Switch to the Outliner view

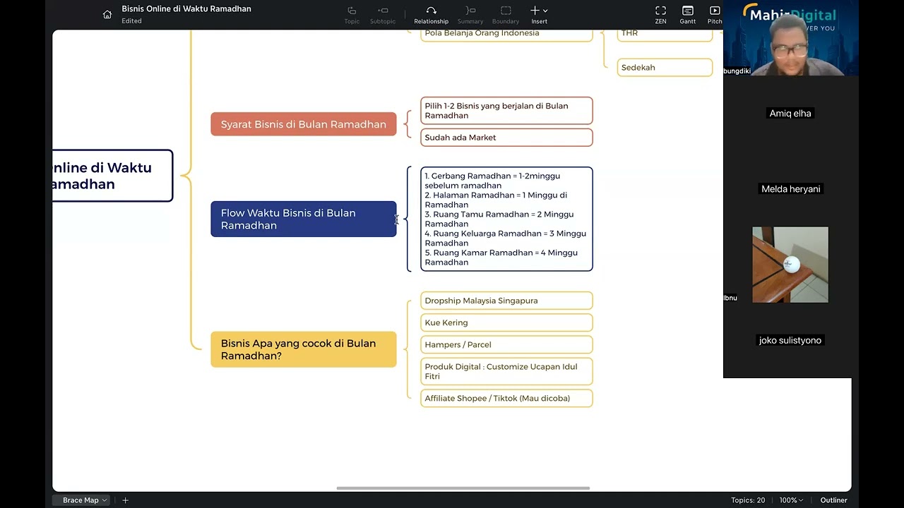tap(833, 500)
